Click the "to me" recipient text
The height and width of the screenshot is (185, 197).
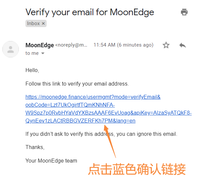[x=32, y=53]
